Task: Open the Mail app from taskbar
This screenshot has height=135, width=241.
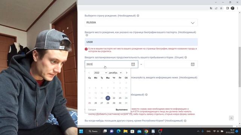Action: [139, 131]
